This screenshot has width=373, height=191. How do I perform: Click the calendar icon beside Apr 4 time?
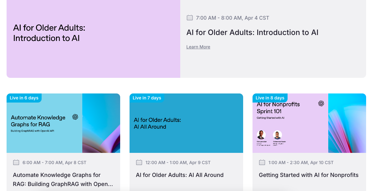click(x=190, y=18)
